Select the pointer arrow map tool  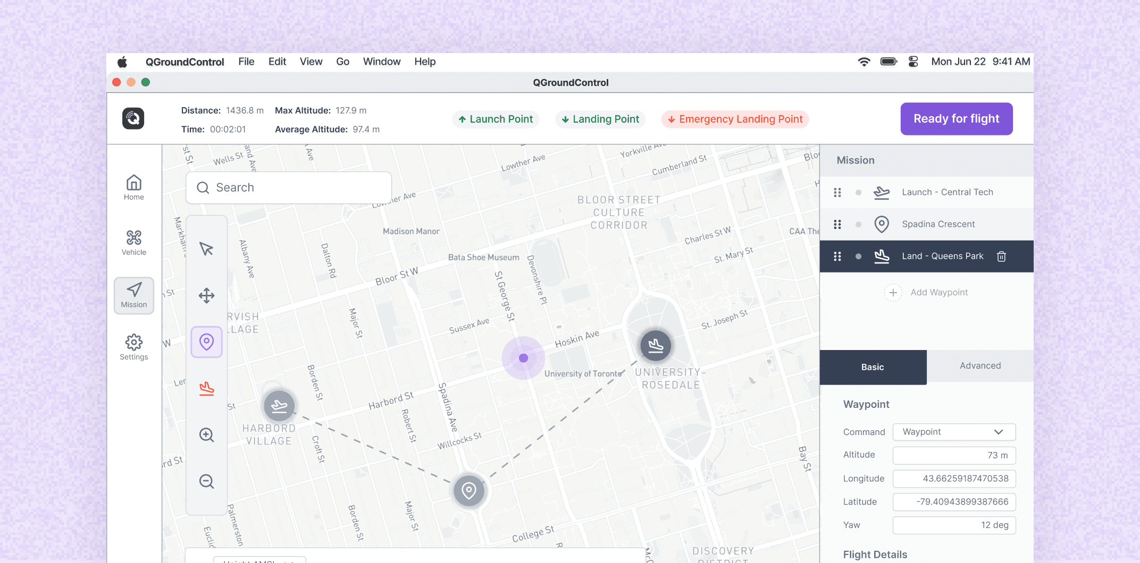[x=206, y=249]
